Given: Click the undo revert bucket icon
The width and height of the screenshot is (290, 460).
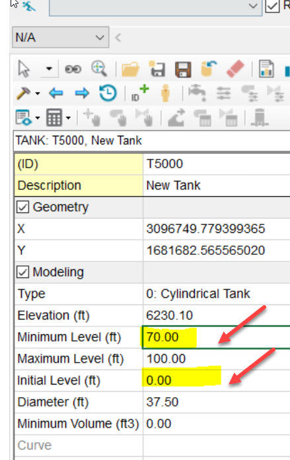Looking at the screenshot, I should tap(209, 69).
